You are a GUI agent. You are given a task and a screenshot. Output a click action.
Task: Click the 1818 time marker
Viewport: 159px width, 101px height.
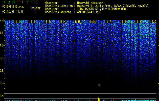(123, 22)
